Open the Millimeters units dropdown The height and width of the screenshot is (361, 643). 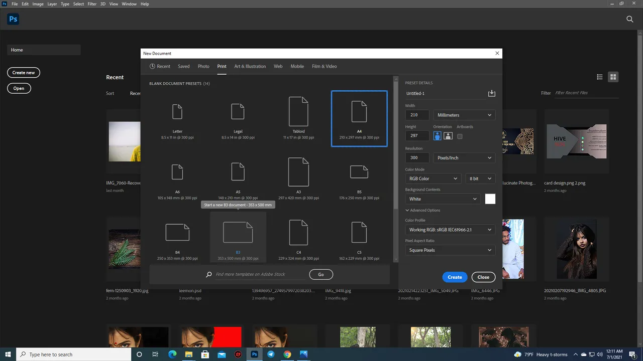pyautogui.click(x=464, y=115)
